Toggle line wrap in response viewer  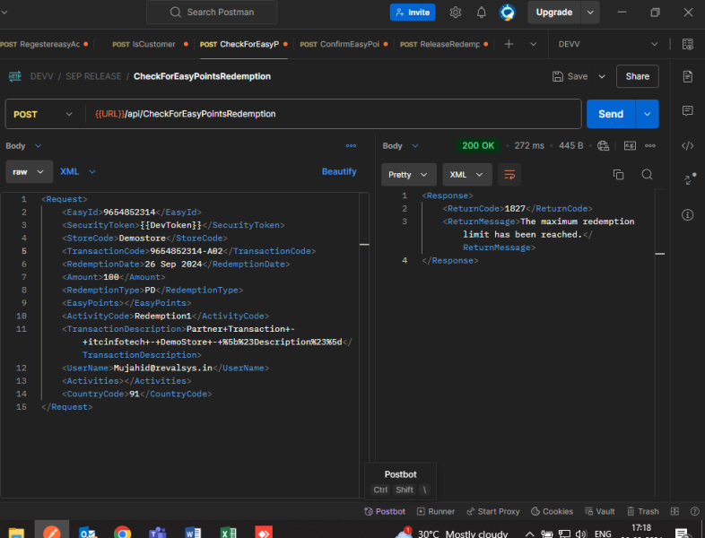coord(509,175)
